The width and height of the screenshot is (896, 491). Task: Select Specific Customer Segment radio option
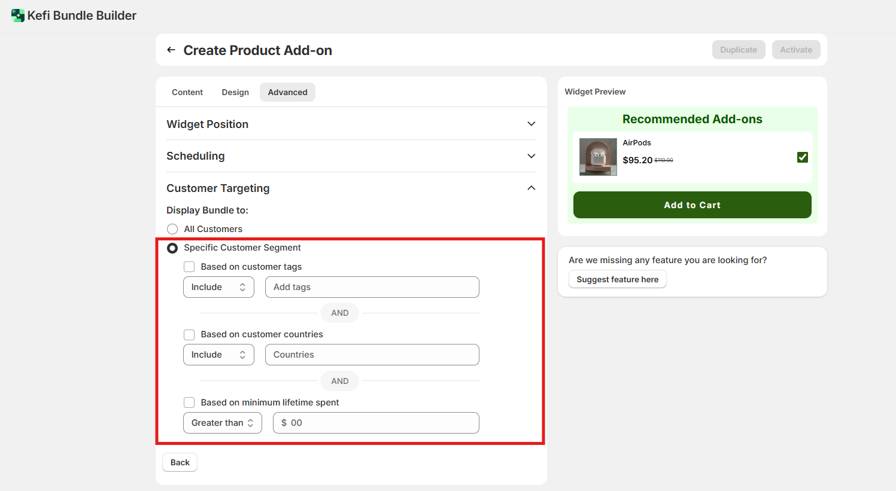[172, 248]
